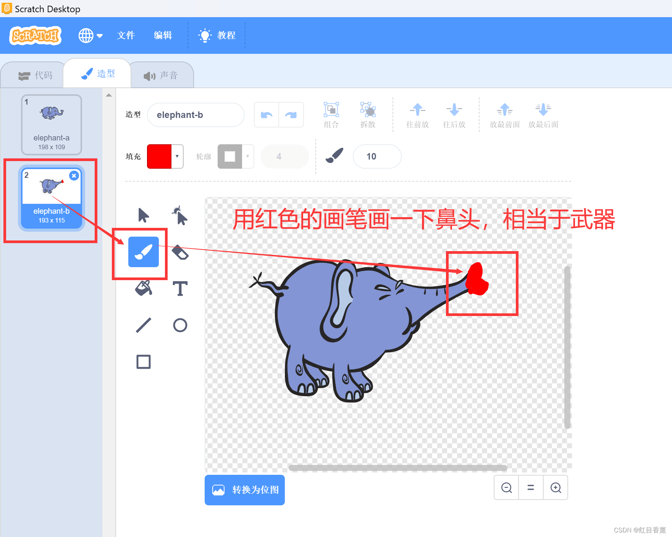Click the Redo arrow button
The width and height of the screenshot is (672, 537).
tap(291, 115)
